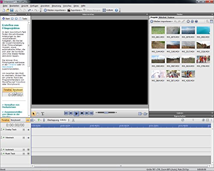Click the Save disk icon in toolbar

pyautogui.click(x=12, y=10)
